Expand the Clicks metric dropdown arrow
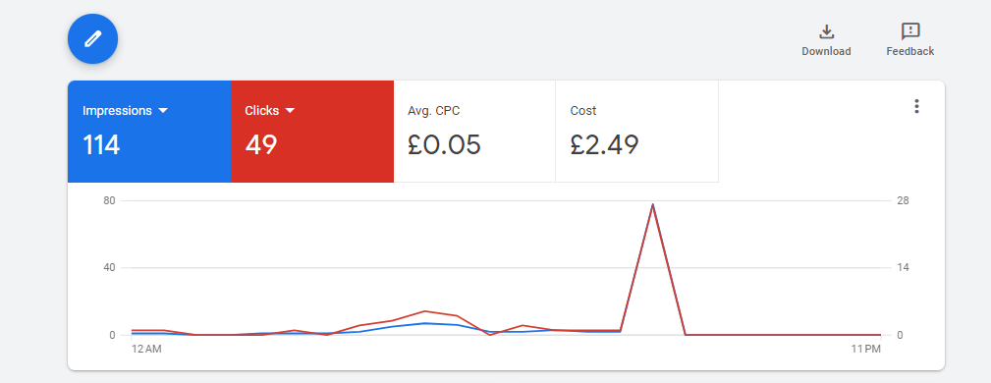 pos(290,111)
